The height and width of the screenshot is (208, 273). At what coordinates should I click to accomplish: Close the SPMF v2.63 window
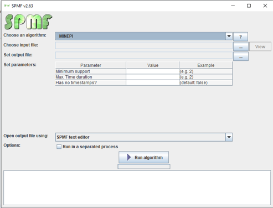pos(265,6)
